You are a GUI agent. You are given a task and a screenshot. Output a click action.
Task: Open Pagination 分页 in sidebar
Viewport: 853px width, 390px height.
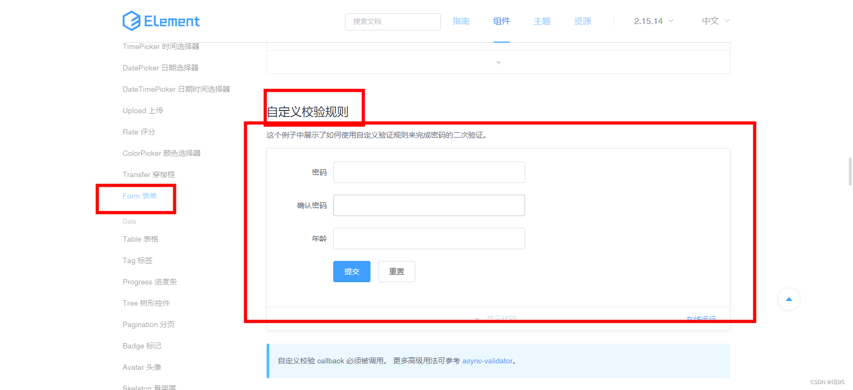click(x=149, y=324)
